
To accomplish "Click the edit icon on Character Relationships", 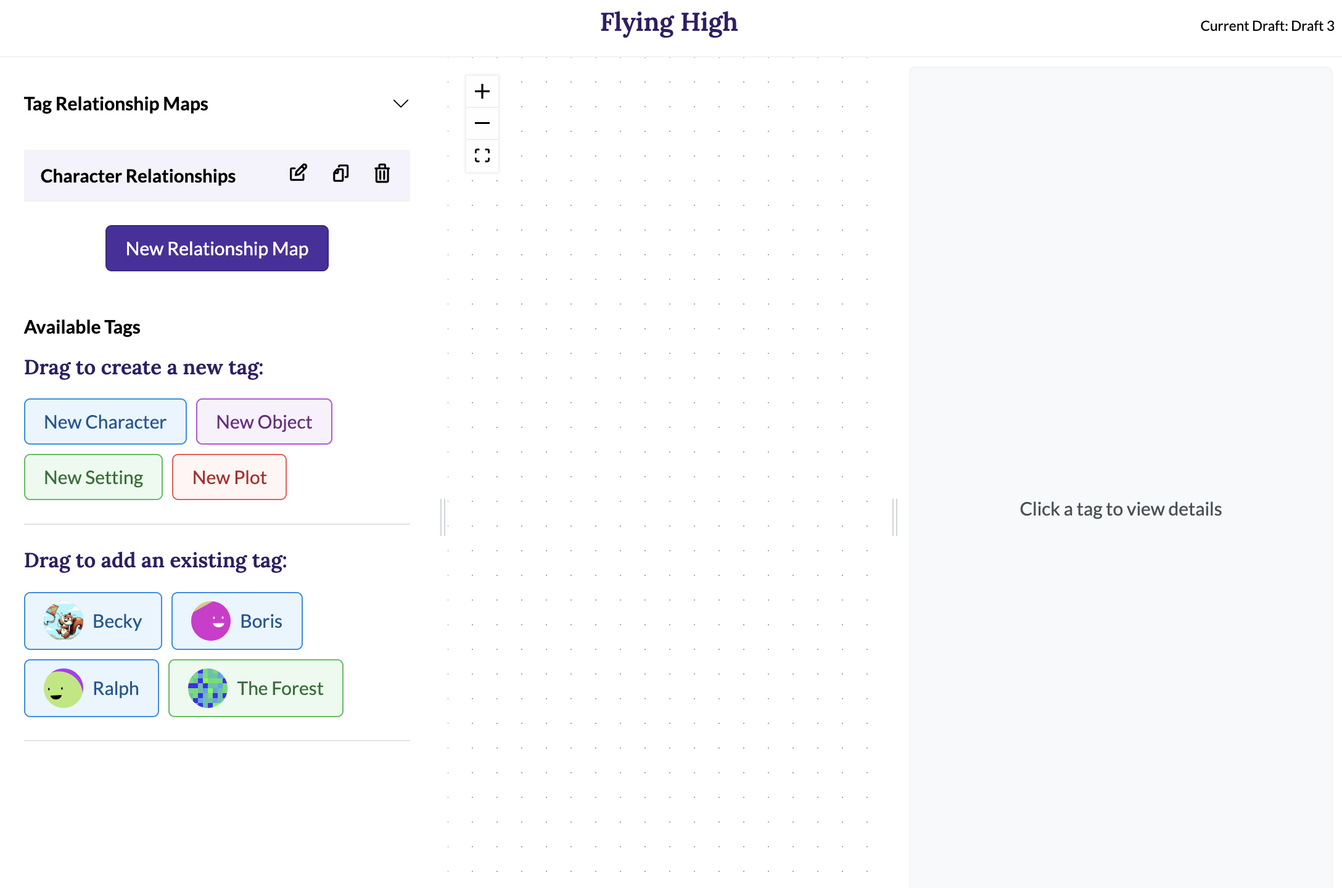I will [299, 175].
